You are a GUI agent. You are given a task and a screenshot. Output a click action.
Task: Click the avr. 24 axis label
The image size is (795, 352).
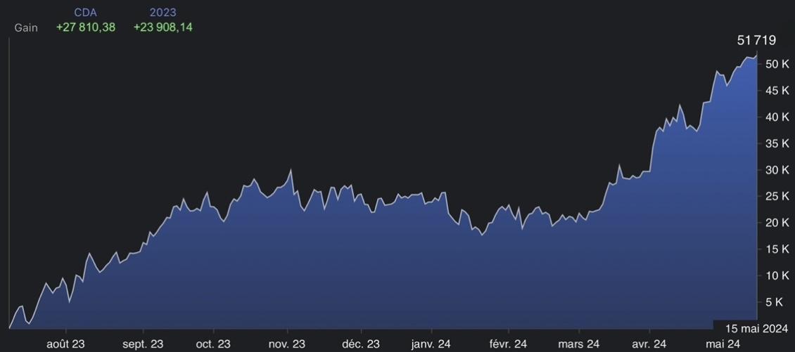(x=649, y=344)
